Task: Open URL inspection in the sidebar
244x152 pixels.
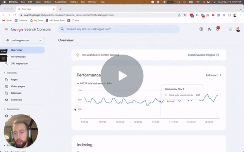Action: pyautogui.click(x=19, y=63)
